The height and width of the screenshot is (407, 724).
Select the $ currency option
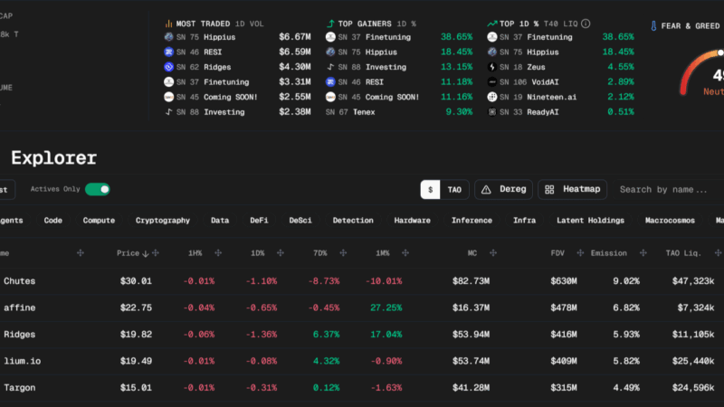click(x=431, y=190)
